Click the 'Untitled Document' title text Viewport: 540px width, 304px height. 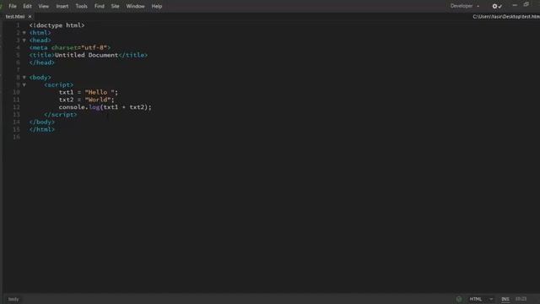86,55
